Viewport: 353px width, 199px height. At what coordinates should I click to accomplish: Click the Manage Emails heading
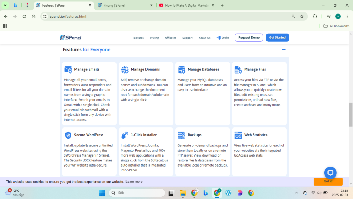(x=87, y=69)
